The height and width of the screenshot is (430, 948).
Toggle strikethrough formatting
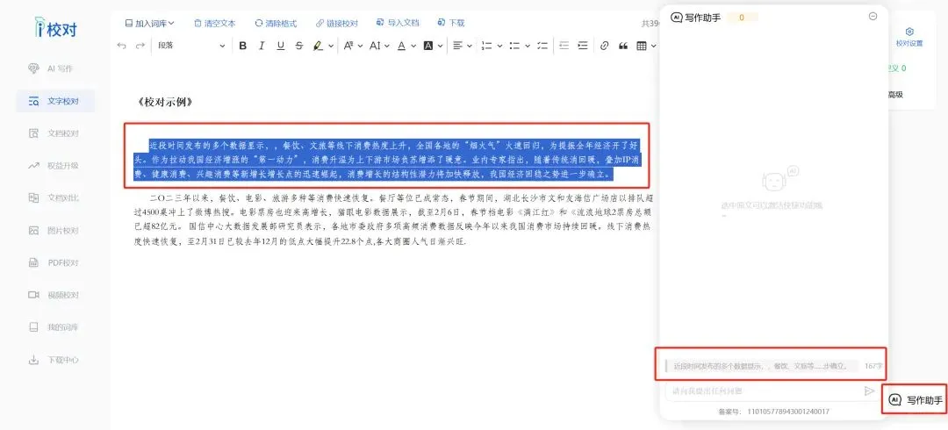click(x=299, y=46)
